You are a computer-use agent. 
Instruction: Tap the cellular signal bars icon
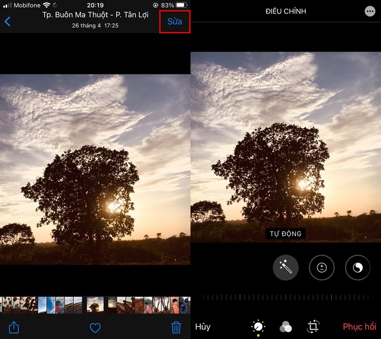pyautogui.click(x=7, y=5)
